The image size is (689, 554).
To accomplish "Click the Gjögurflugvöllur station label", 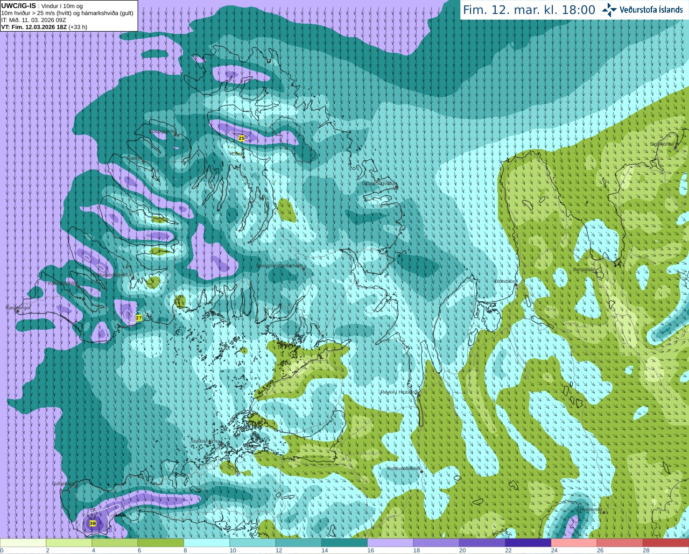I will tap(379, 183).
